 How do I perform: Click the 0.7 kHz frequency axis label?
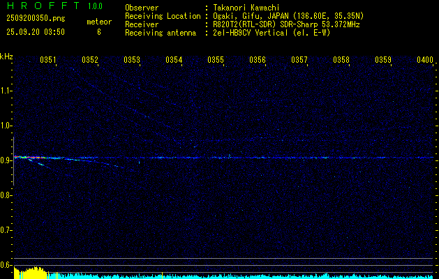[x=6, y=230]
